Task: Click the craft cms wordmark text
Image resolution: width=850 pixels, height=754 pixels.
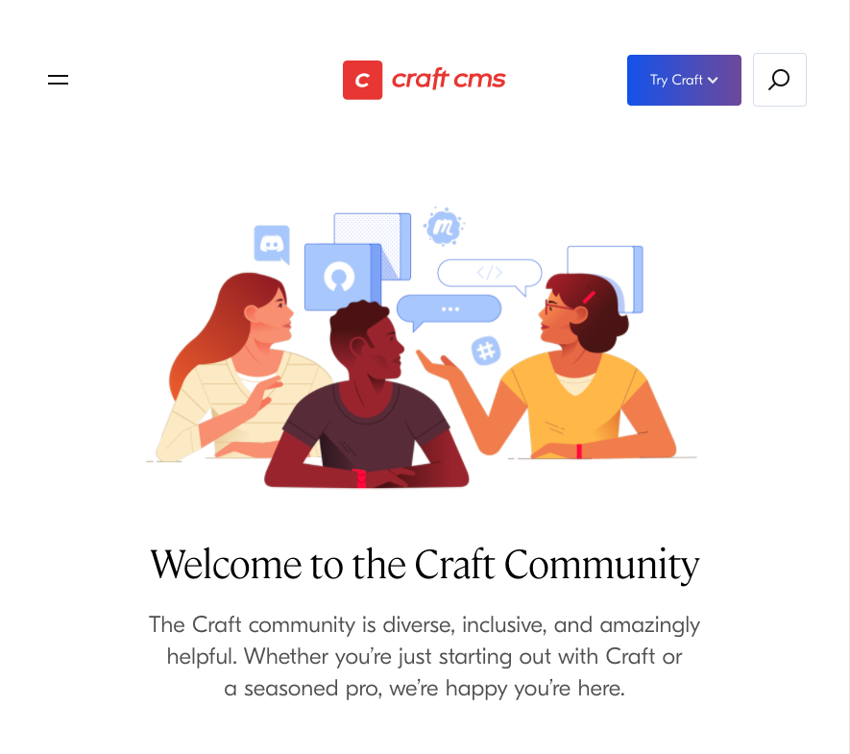Action: [449, 79]
